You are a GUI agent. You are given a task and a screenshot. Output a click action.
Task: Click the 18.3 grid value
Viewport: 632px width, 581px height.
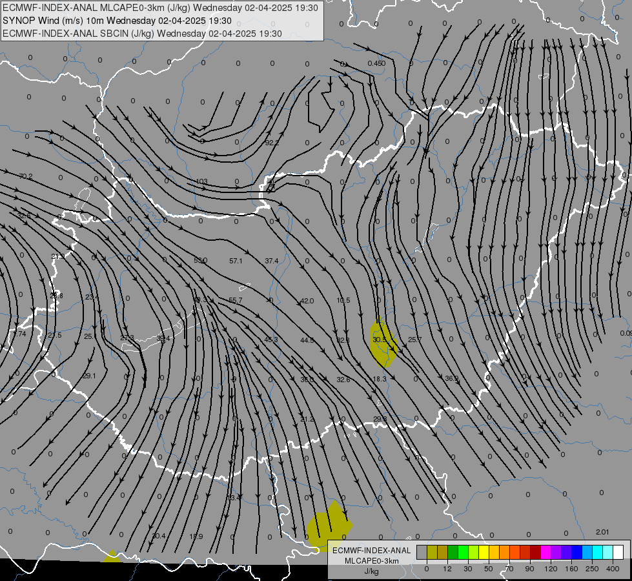(380, 379)
